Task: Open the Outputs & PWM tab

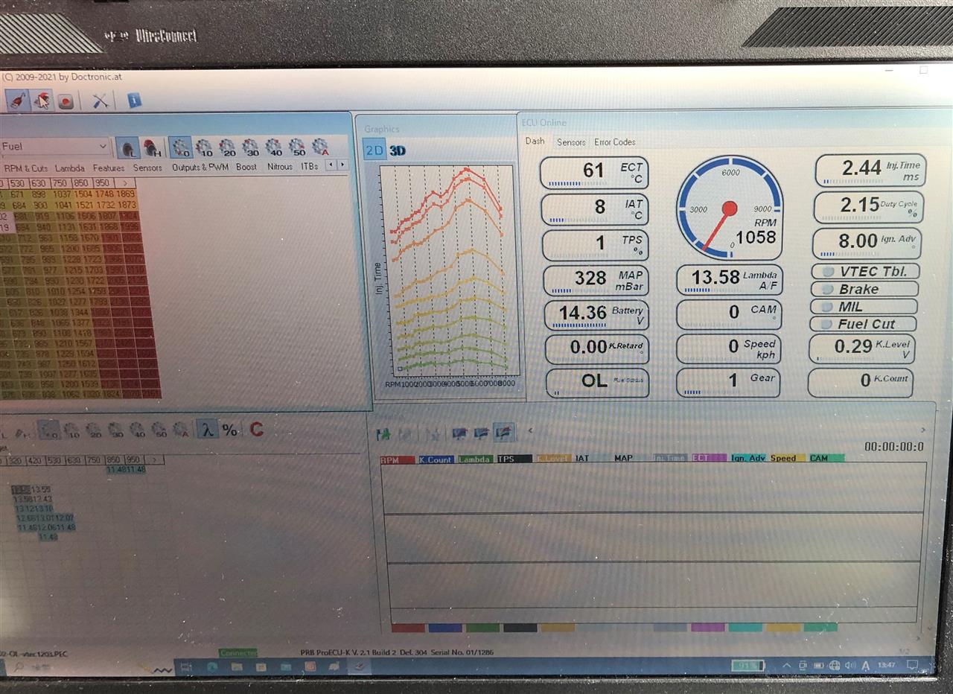Action: tap(200, 168)
